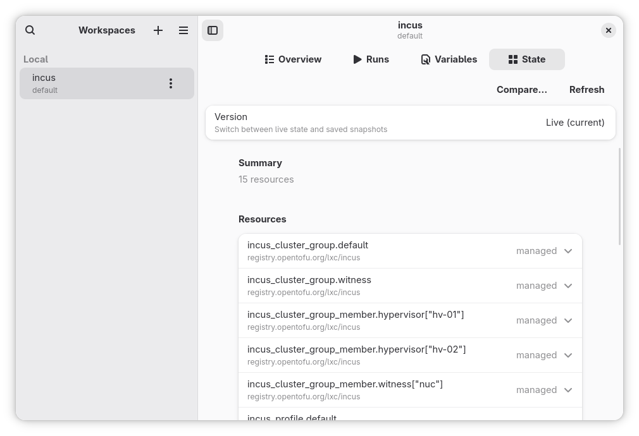The width and height of the screenshot is (639, 436).
Task: Select the incus default workspace row
Action: 107,83
